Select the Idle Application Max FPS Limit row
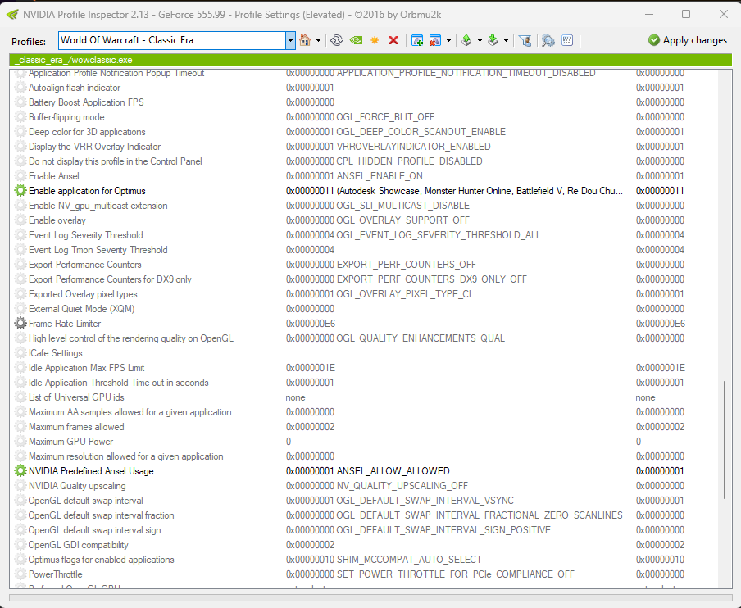 (x=364, y=368)
